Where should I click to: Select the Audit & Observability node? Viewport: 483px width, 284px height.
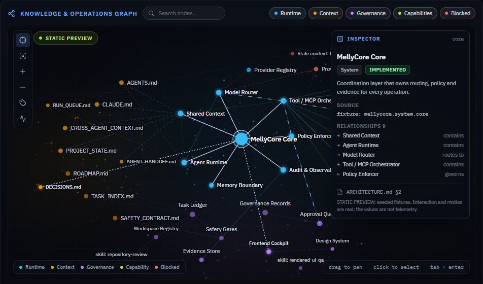tap(284, 170)
